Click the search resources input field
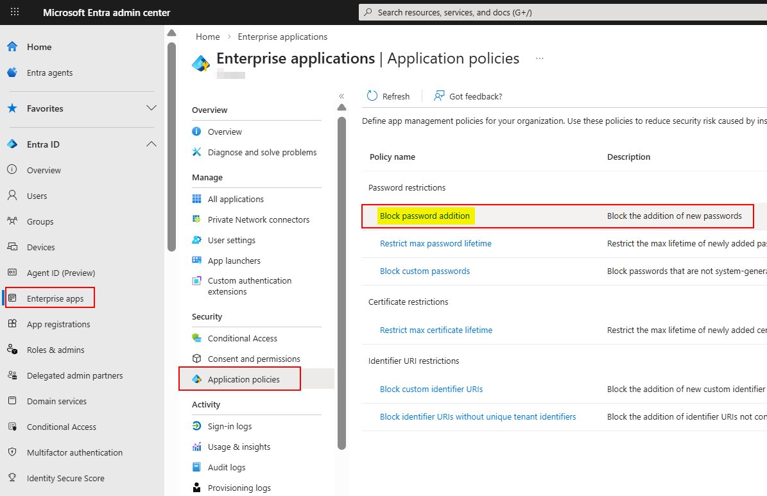Image resolution: width=767 pixels, height=496 pixels. pos(558,12)
